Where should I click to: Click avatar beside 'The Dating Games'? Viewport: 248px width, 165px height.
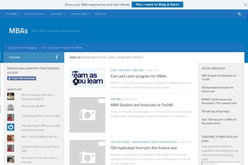coord(11,117)
